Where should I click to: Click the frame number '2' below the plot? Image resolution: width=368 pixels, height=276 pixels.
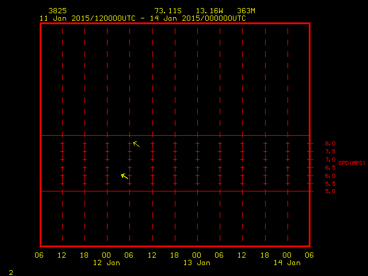11,273
